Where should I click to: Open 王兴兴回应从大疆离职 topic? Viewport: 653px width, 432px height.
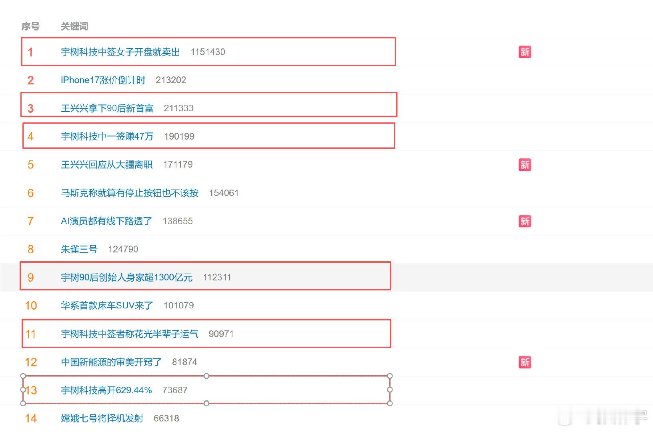pyautogui.click(x=107, y=165)
